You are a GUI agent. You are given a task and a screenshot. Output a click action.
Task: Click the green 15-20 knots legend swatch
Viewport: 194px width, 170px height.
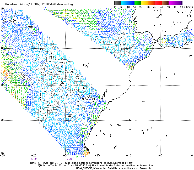click(138, 3)
